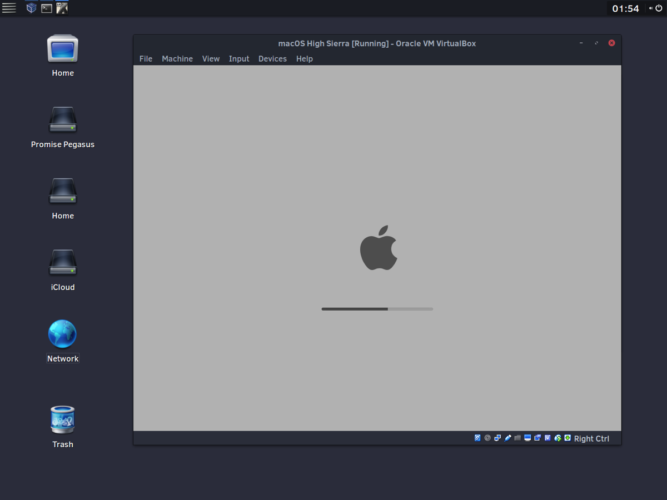Image resolution: width=667 pixels, height=500 pixels.
Task: Open the volume speaker icon
Action: tap(650, 8)
